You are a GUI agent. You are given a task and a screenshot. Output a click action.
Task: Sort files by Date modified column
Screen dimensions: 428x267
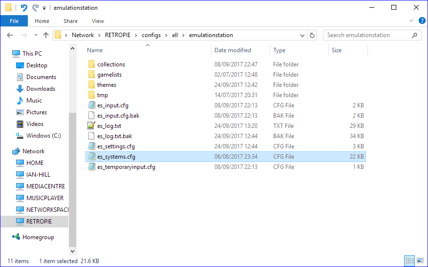click(233, 50)
